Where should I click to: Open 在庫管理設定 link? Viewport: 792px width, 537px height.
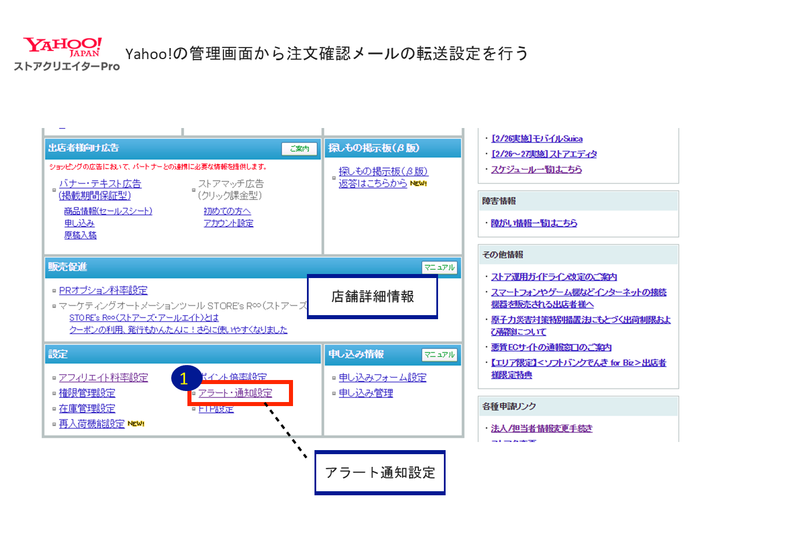coord(87,409)
